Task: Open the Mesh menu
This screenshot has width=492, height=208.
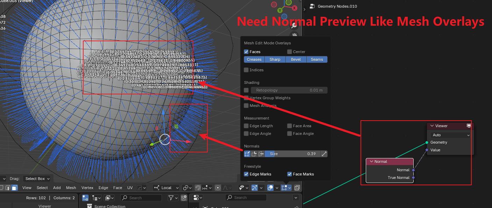Action: tap(71, 188)
